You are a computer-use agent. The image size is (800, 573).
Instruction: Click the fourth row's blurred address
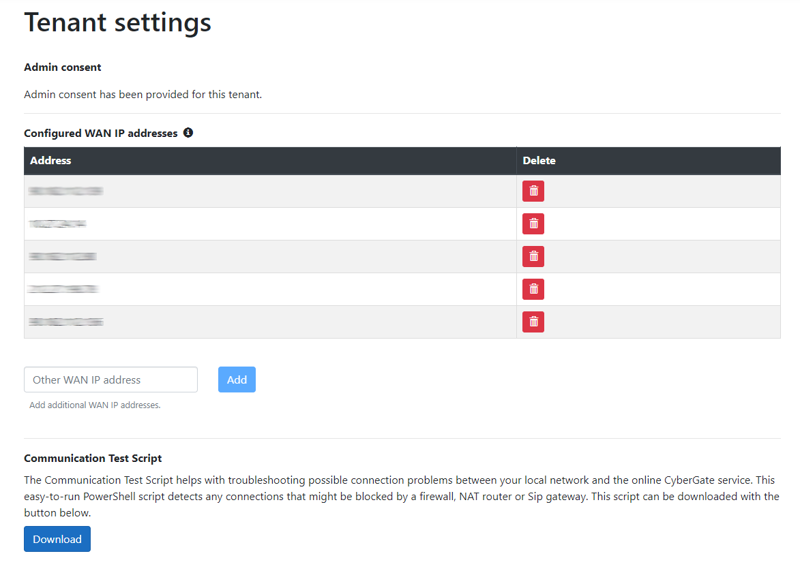63,289
